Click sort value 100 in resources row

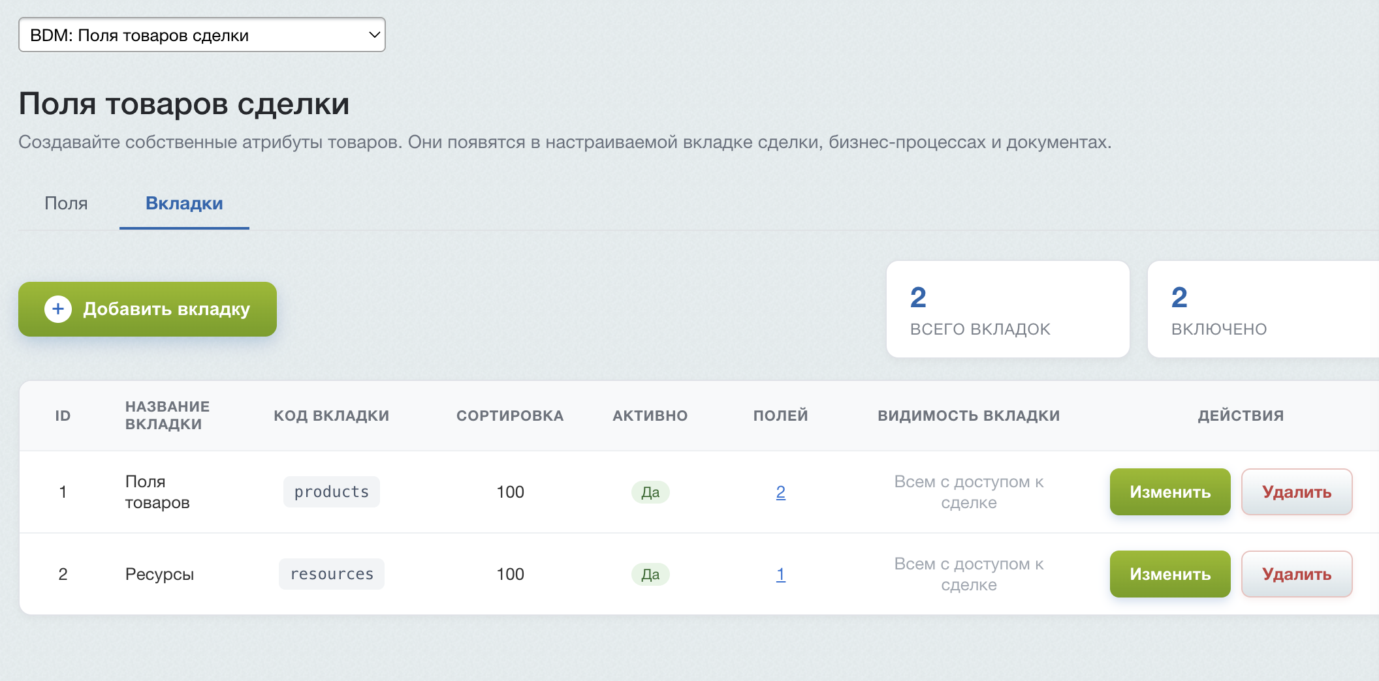pos(510,574)
